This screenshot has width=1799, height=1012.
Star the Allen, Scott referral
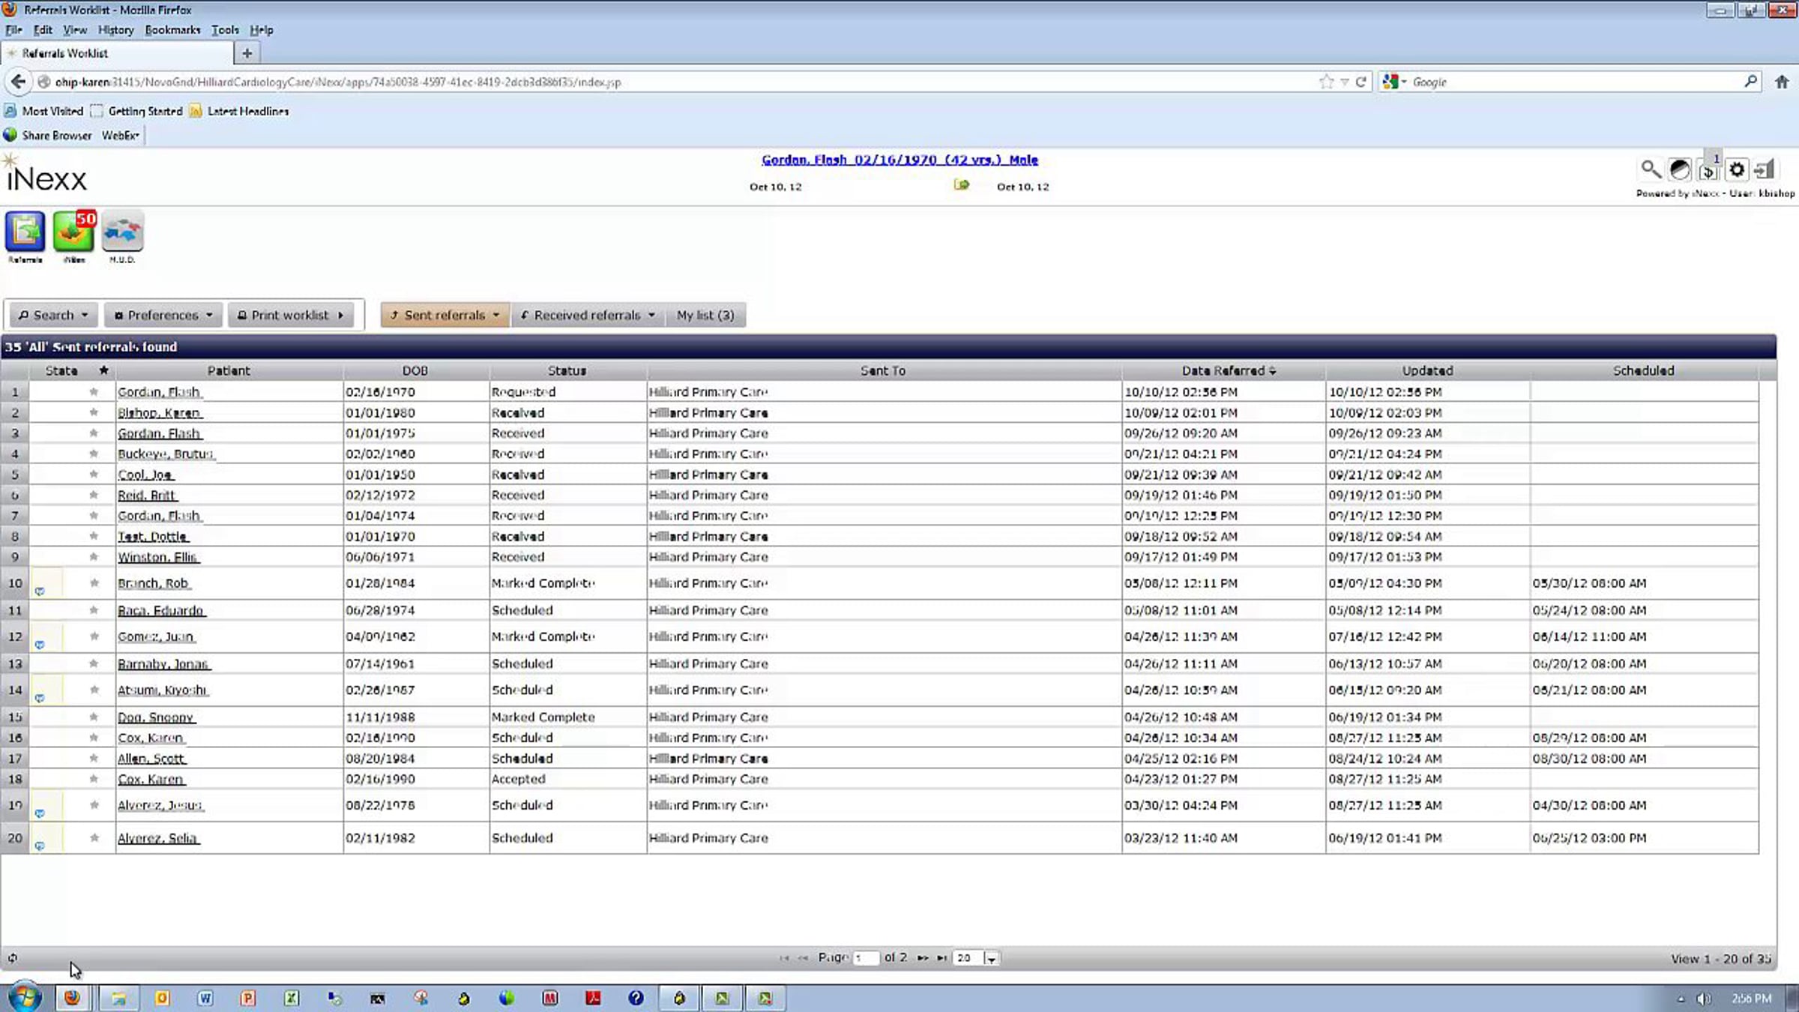click(x=94, y=759)
